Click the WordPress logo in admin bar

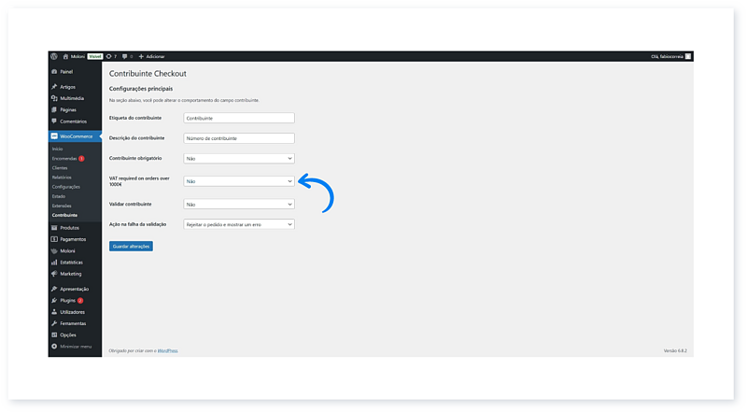tap(55, 56)
